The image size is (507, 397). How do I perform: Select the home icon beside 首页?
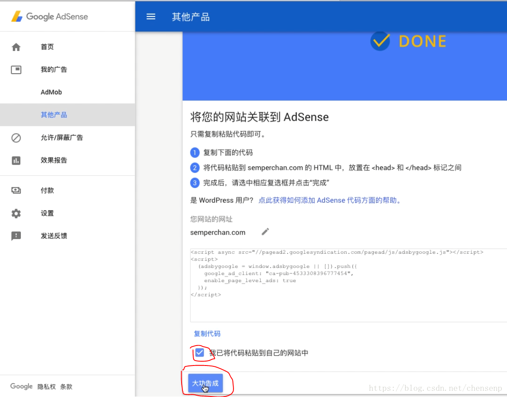pyautogui.click(x=16, y=47)
